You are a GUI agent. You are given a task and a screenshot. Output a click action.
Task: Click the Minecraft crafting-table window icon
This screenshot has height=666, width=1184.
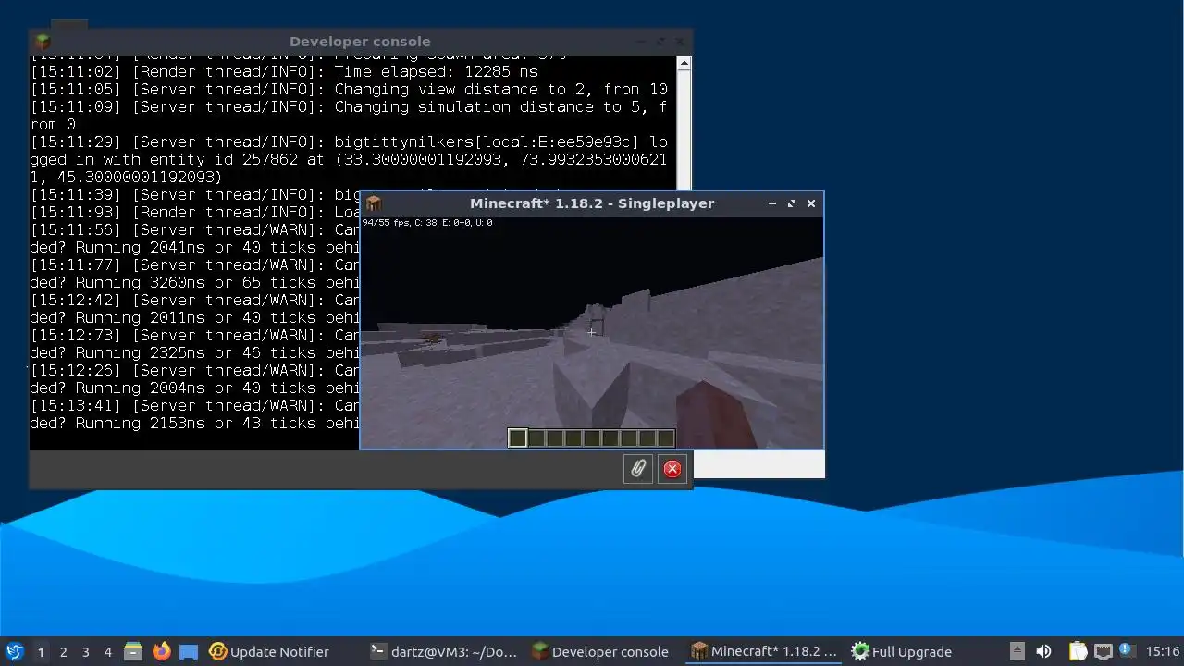point(374,203)
